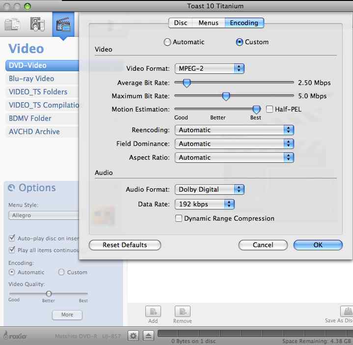Viewport: 353px width, 345px height.
Task: Toggle Play all items continuously checkbox
Action: 12,250
